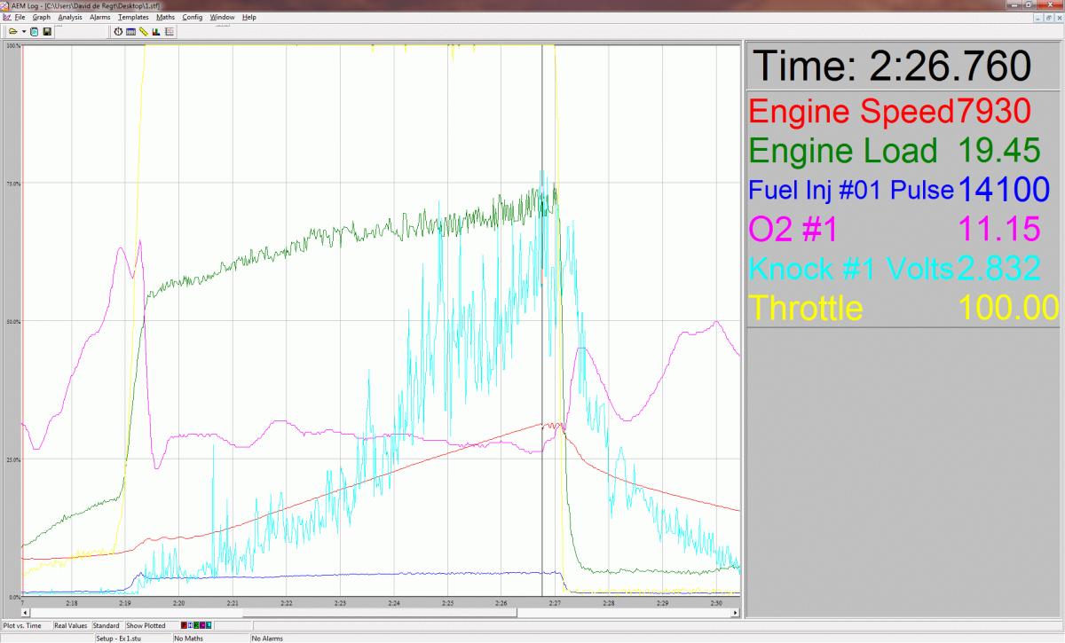Click the bar chart histogram icon
1065x643 pixels.
pos(155,32)
